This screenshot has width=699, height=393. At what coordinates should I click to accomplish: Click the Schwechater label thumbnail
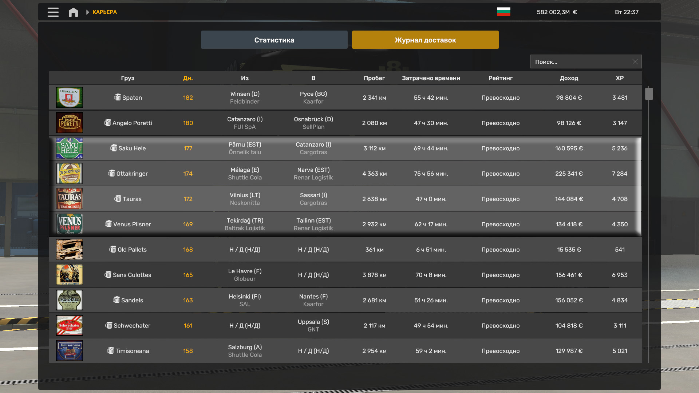(x=70, y=325)
